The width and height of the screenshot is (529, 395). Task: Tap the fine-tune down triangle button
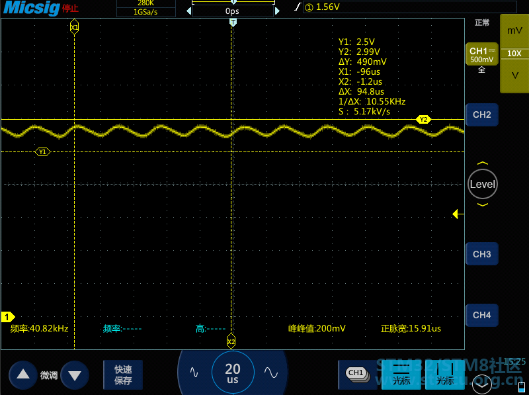point(75,374)
